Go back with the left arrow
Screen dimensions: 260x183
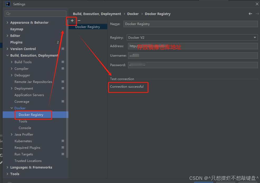tap(250, 14)
